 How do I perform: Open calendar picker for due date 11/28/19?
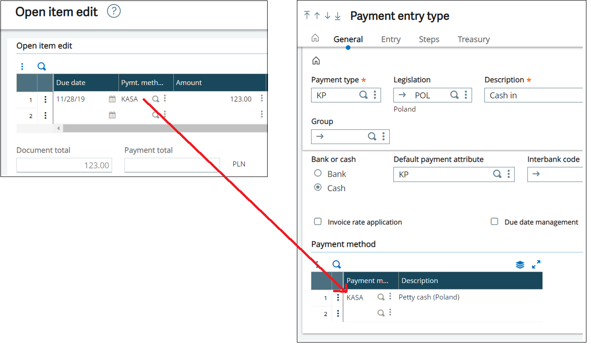click(112, 99)
